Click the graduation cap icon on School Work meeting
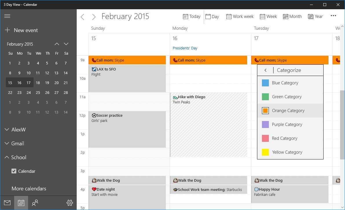345x210 pixels. click(x=175, y=189)
